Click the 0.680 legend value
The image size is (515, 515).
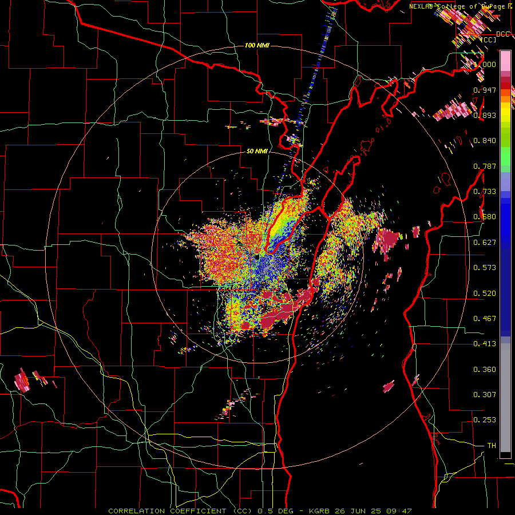(x=485, y=217)
